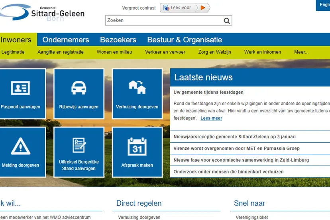Open the Rijbewijs aanvragen tile label
The height and width of the screenshot is (220, 330).
click(79, 107)
